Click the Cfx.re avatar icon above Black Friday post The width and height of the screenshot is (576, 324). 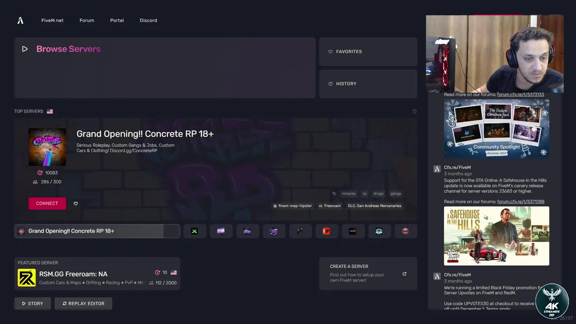(436, 276)
